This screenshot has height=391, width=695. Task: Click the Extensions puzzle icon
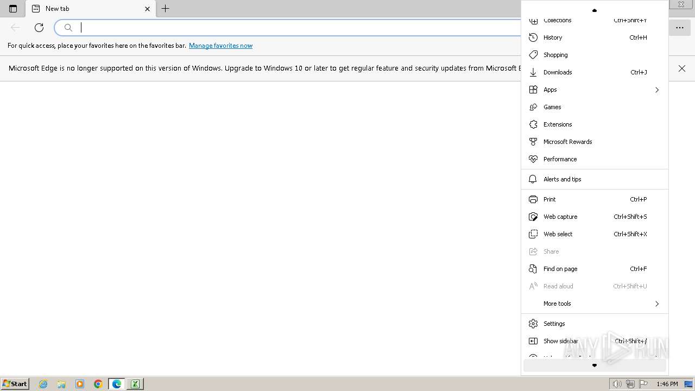533,124
